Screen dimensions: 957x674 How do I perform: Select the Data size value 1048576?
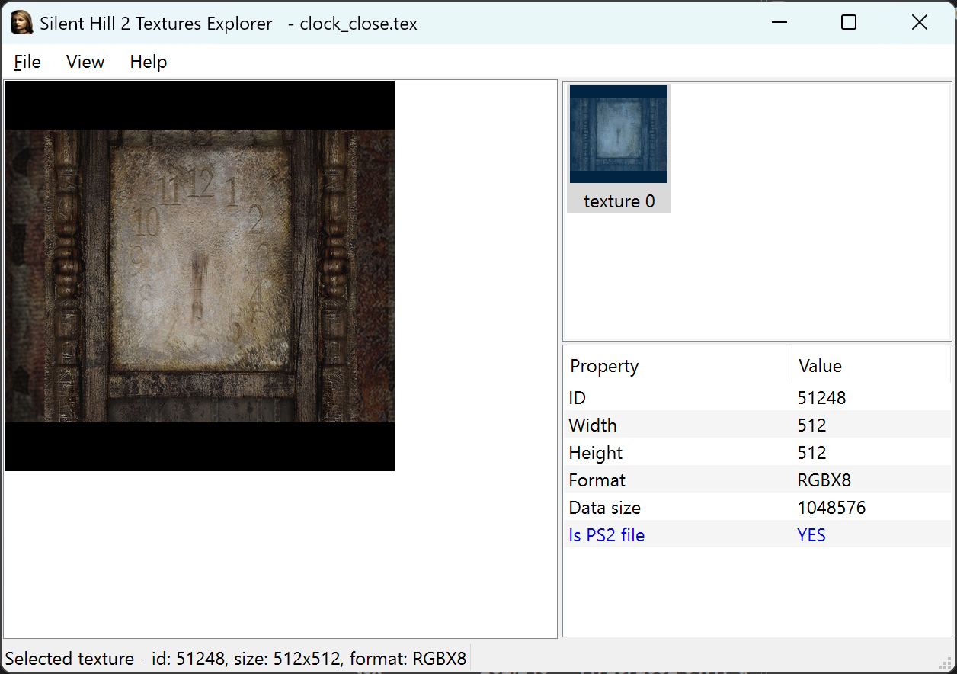(831, 508)
